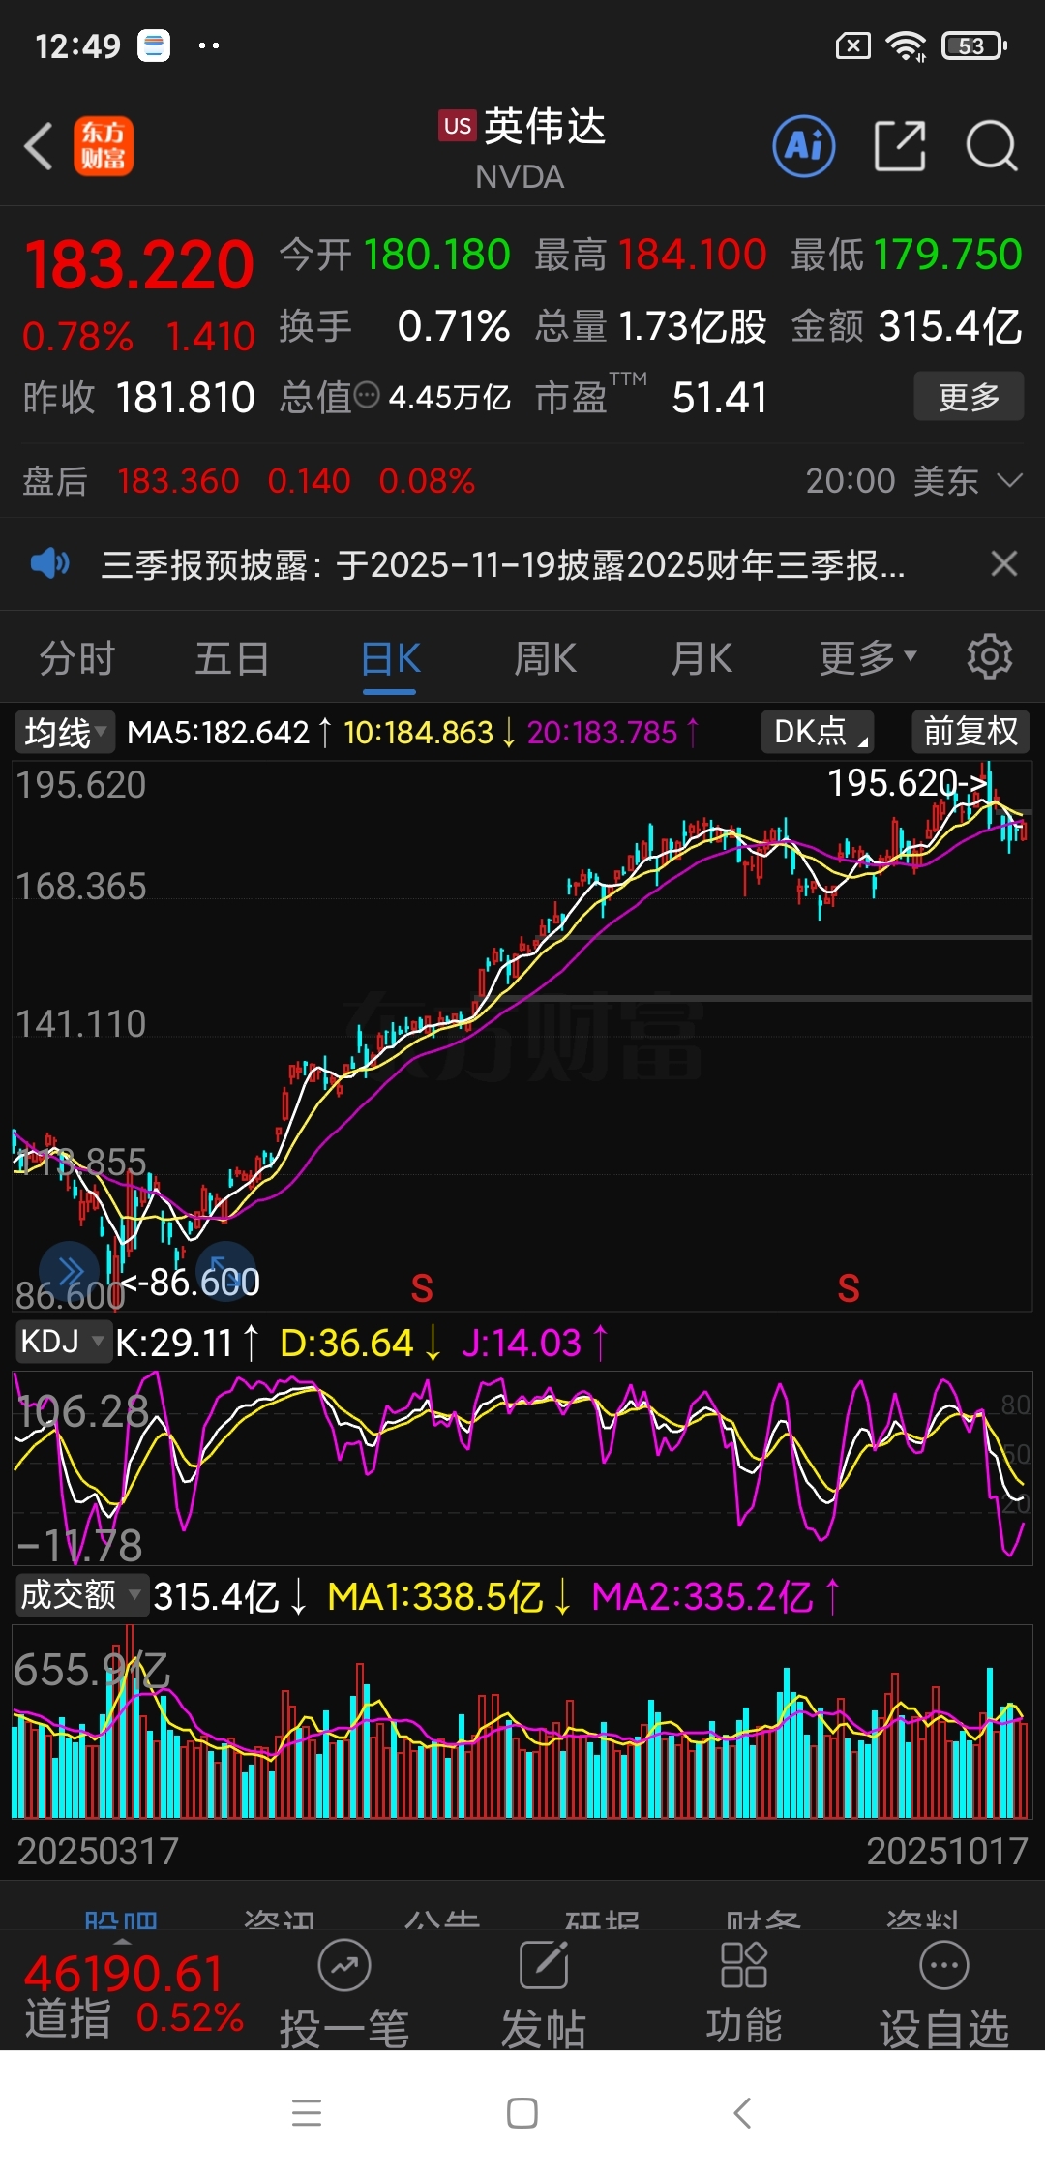Tap the share export icon
1045x2176 pixels.
900,147
